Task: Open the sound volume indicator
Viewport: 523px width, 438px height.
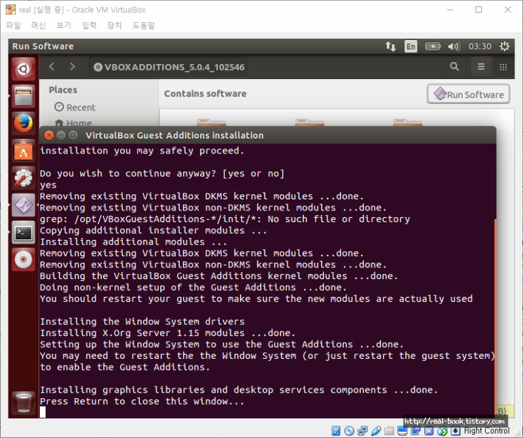Action: click(x=454, y=46)
